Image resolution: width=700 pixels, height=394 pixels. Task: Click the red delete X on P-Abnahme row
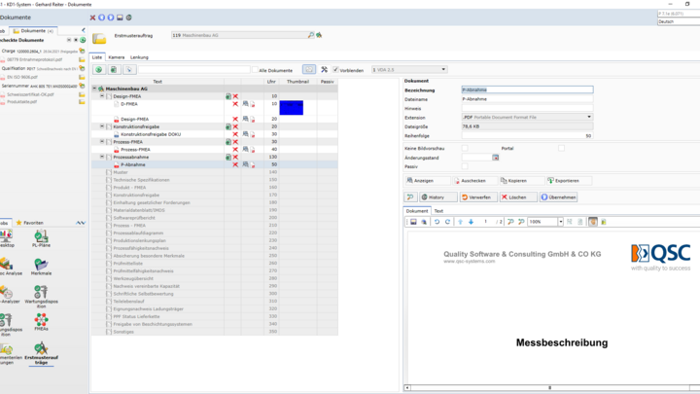click(235, 164)
